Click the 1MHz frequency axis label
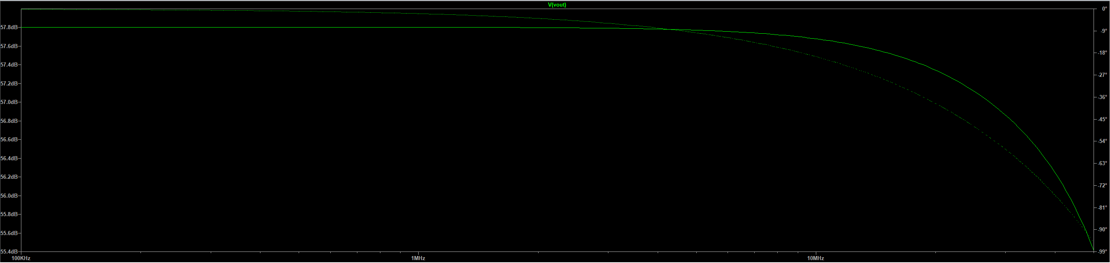The image size is (1110, 263). tap(418, 258)
